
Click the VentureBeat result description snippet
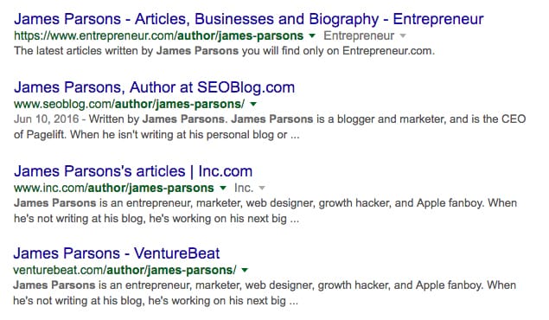265,292
